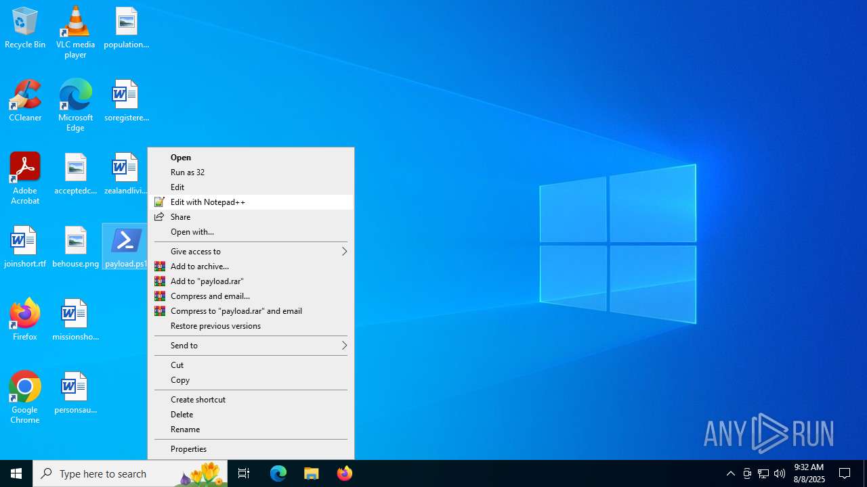Image resolution: width=867 pixels, height=487 pixels.
Task: Click the taskbar search box
Action: (130, 473)
